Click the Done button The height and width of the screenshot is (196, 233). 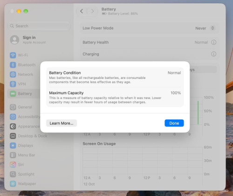click(x=174, y=123)
